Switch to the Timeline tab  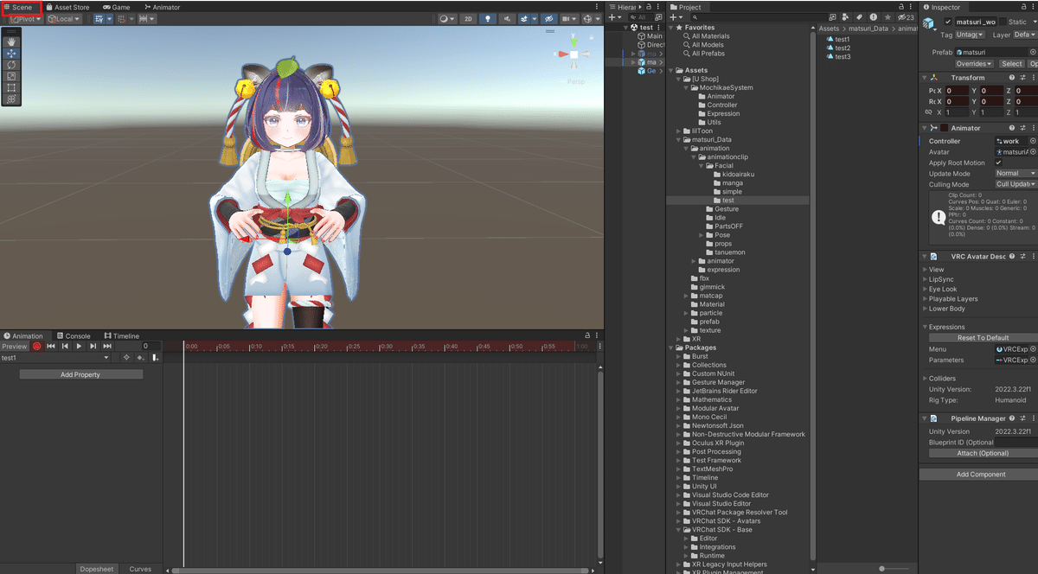pos(121,336)
